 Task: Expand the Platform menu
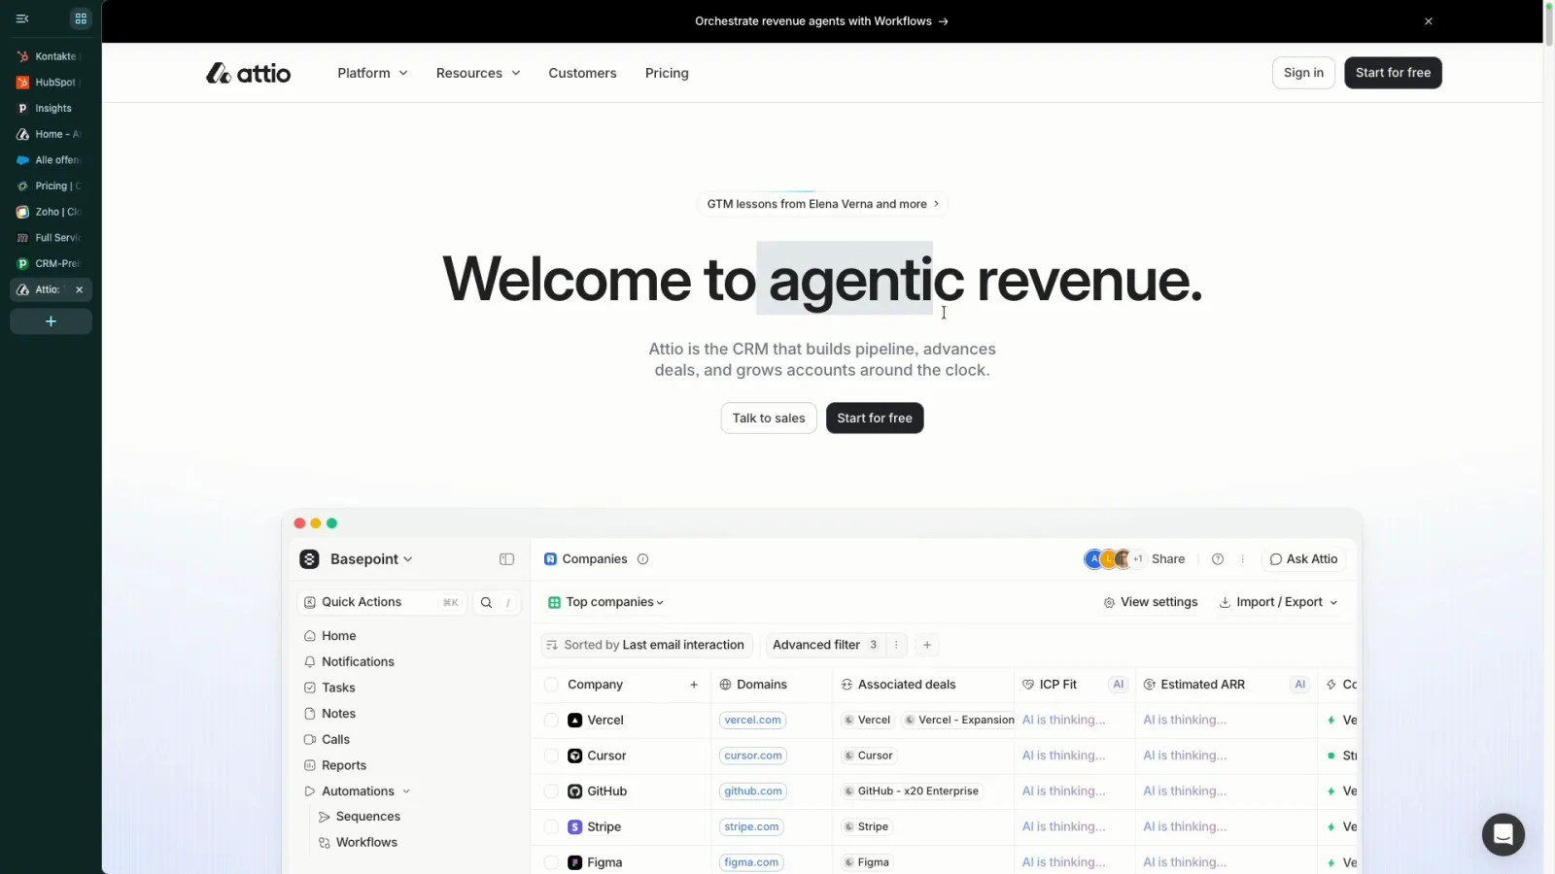point(373,73)
